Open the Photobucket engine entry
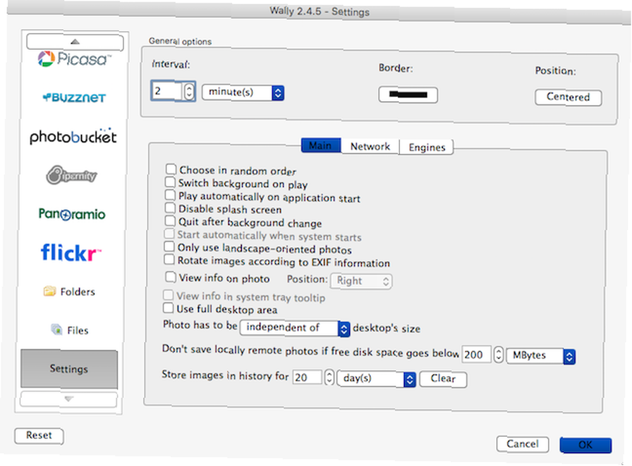632x466 pixels. 73,136
